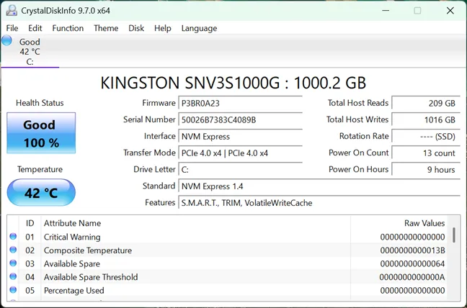Open the Help menu
Viewport: 467px width, 308px height.
point(163,28)
